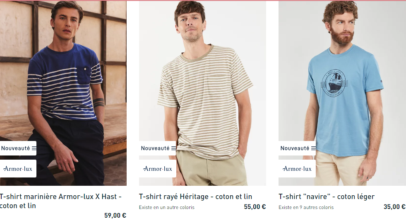The height and width of the screenshot is (221, 406).
Task: Click the Nouveauté lines icon on striped Héritage shirt
Action: [173, 148]
